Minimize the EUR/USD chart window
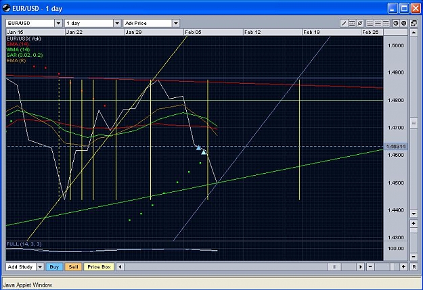423x290 pixels. coord(393,8)
